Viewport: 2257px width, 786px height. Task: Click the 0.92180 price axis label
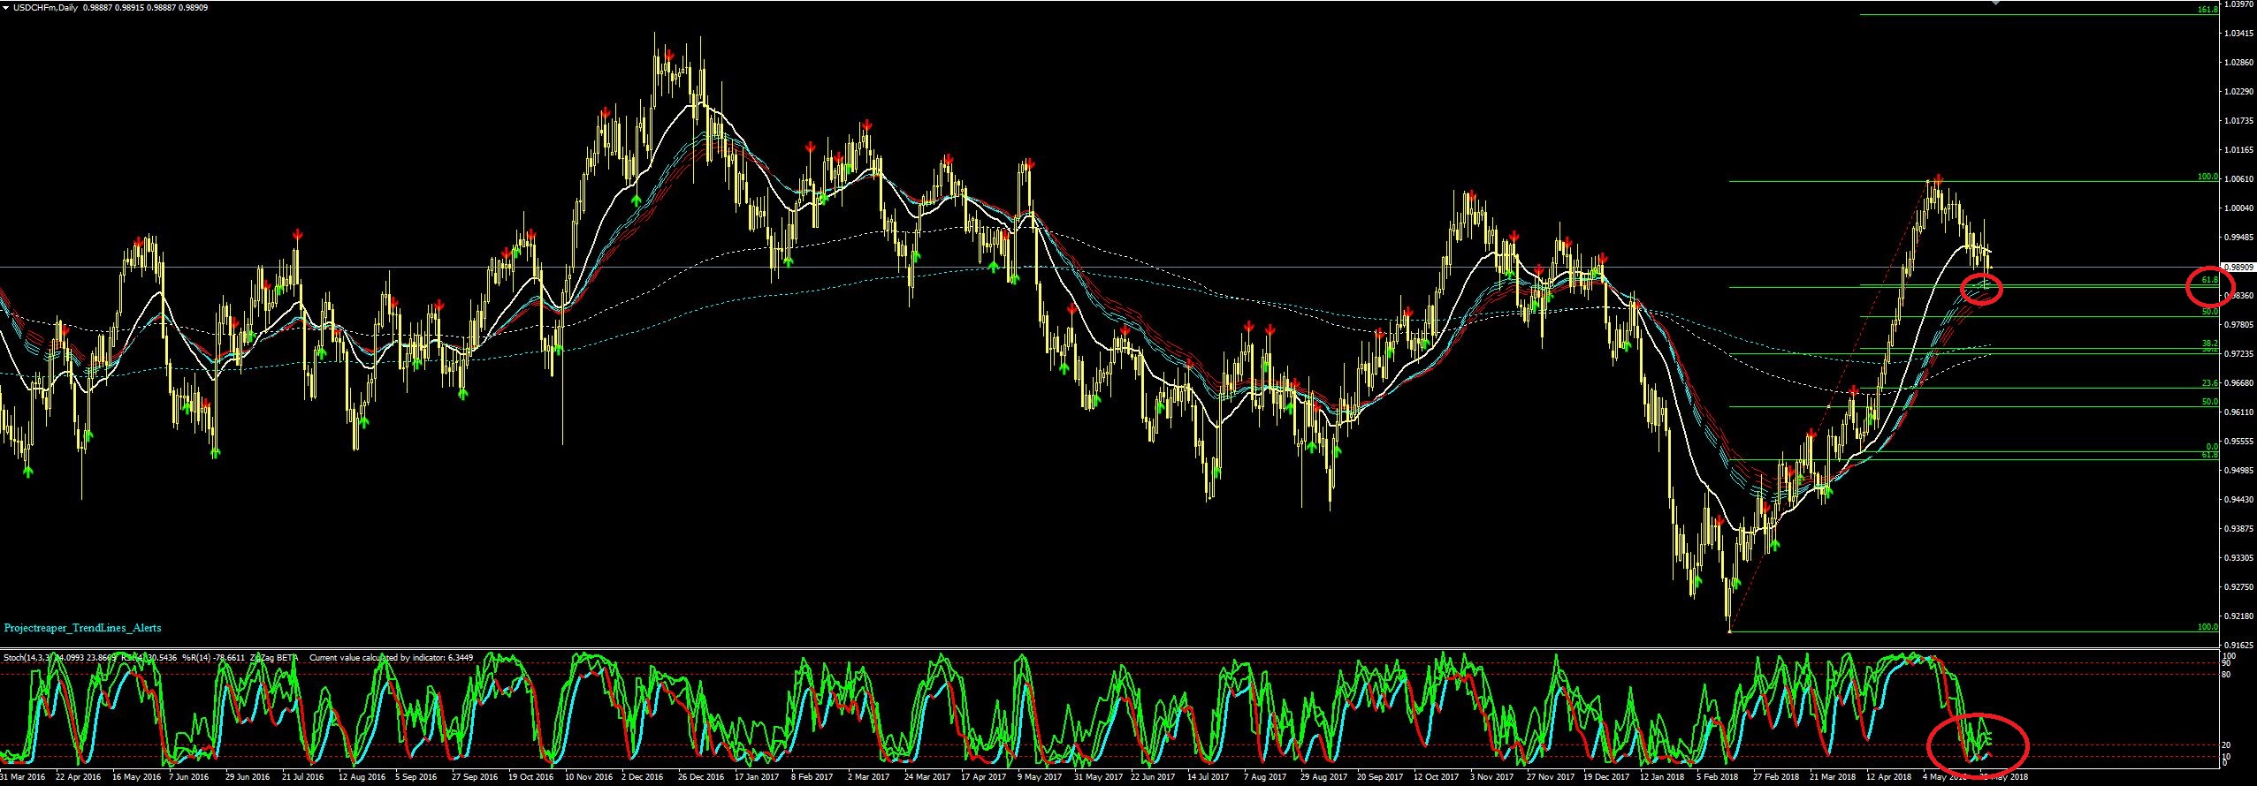coord(2238,616)
